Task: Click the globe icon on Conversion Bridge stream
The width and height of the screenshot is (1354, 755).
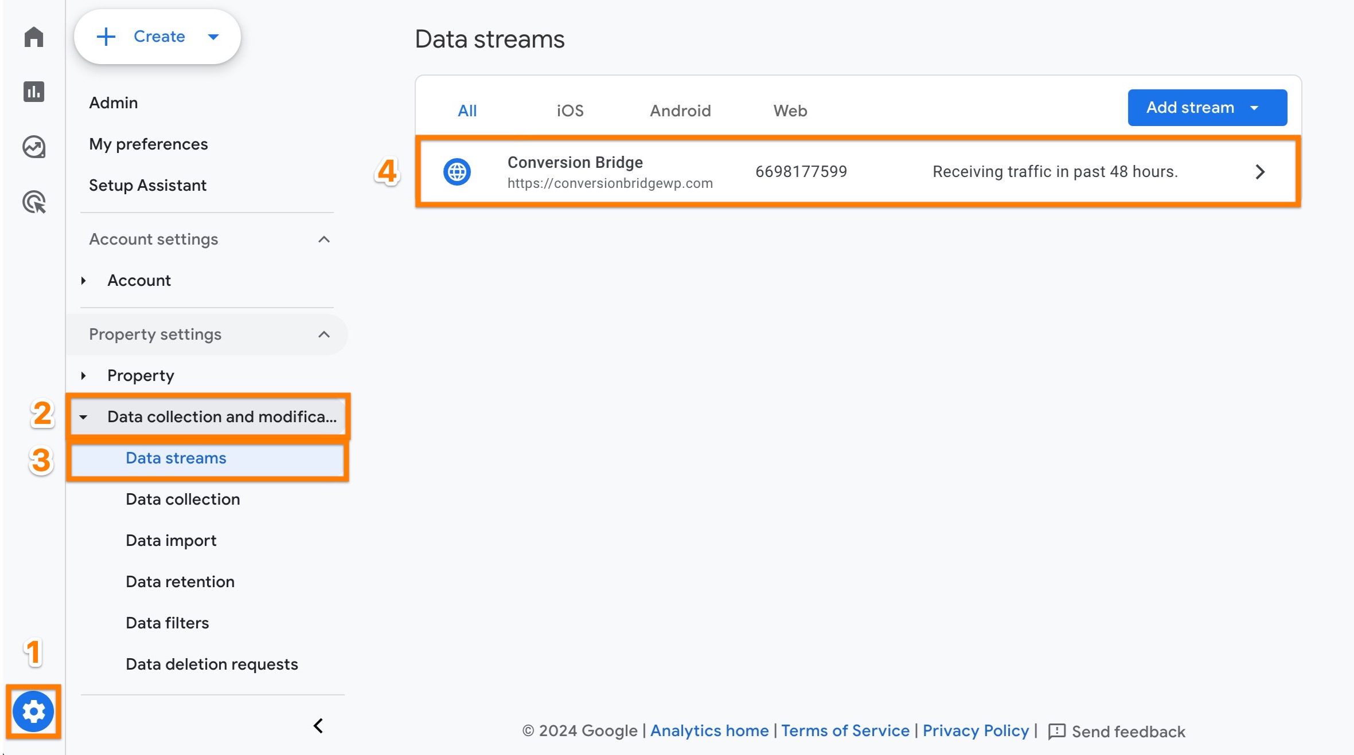Action: (456, 171)
